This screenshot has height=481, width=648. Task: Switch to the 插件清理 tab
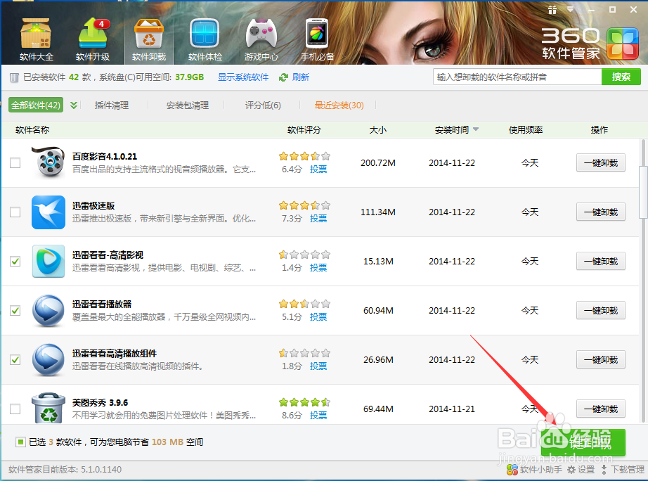(x=112, y=105)
